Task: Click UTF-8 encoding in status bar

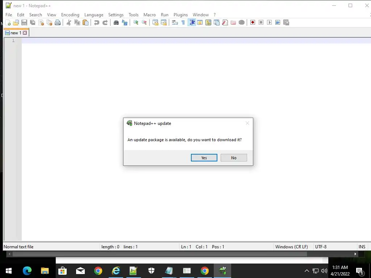Action: point(321,247)
